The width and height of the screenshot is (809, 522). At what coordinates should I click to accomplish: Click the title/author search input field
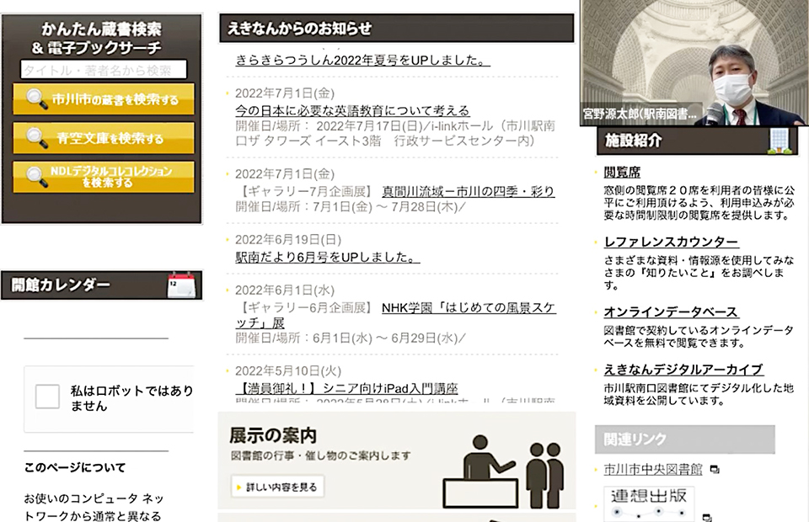click(x=103, y=71)
